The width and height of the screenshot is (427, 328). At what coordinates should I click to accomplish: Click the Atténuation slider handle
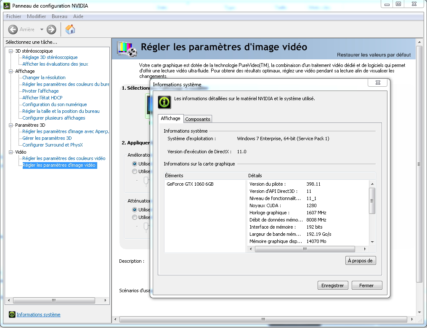click(x=146, y=227)
